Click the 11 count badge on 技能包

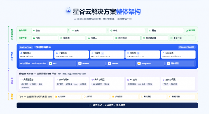tap(138, 53)
